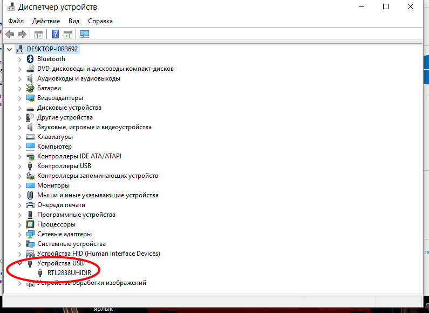Screen dimensions: 429x313
Task: Click the Device Manager title bar icon
Action: pos(11,7)
